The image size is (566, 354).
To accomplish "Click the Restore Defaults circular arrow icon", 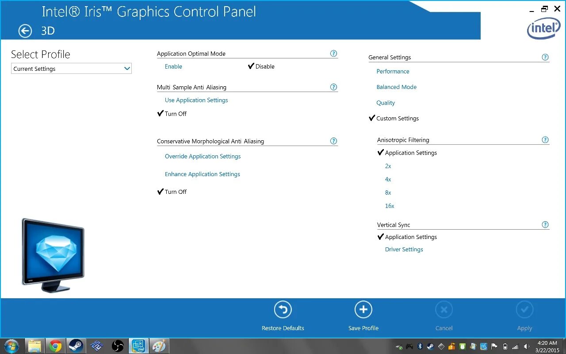I will click(283, 309).
